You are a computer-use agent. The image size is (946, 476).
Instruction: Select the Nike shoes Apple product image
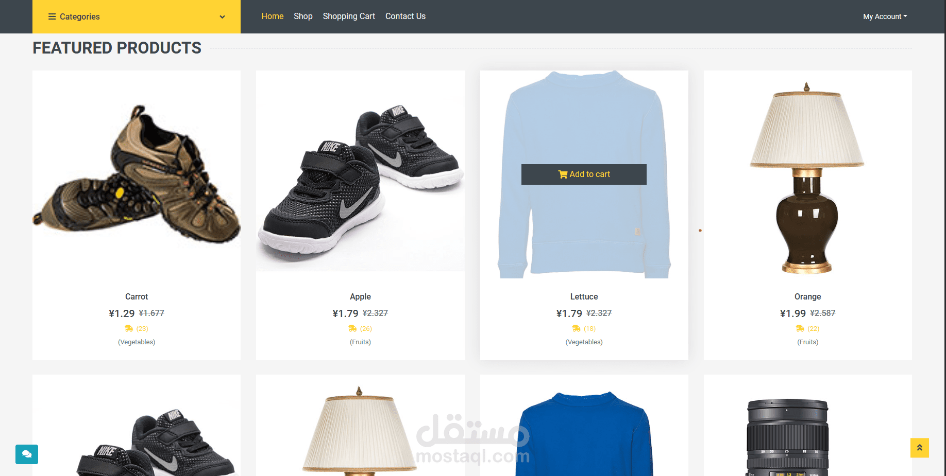360,171
